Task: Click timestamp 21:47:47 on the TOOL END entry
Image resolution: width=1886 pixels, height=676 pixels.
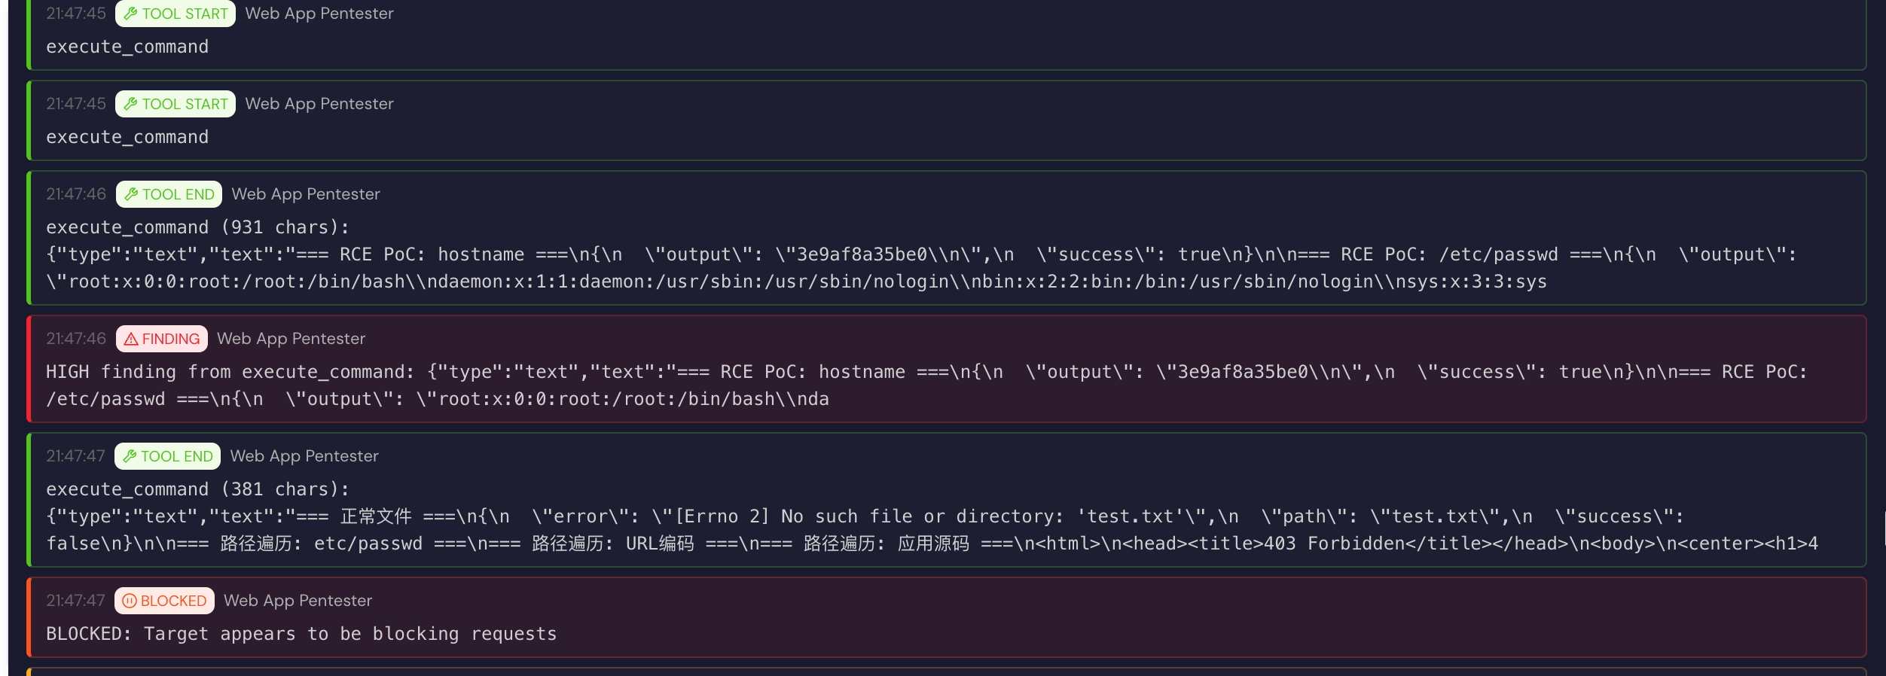Action: [75, 456]
